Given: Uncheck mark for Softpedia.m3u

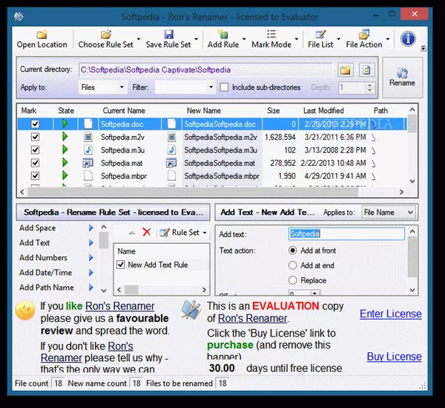Looking at the screenshot, I should click(x=35, y=149).
